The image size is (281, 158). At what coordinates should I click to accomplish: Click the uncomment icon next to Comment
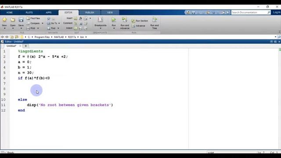[81, 23]
